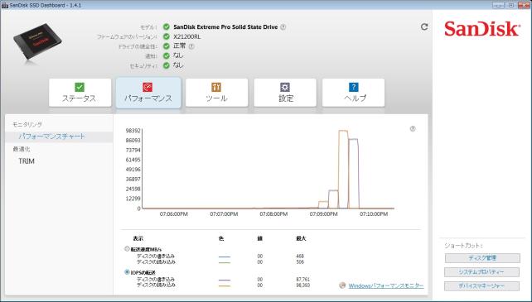Click the max value 87,761
This screenshot has height=302, width=532.
(x=302, y=280)
